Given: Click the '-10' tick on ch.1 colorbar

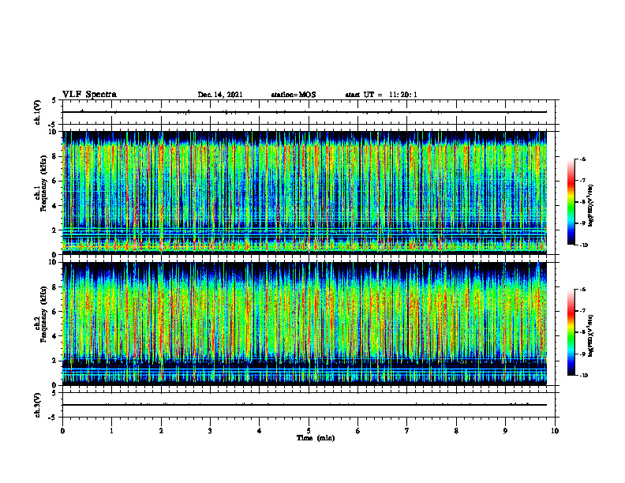Looking at the screenshot, I should (x=583, y=245).
